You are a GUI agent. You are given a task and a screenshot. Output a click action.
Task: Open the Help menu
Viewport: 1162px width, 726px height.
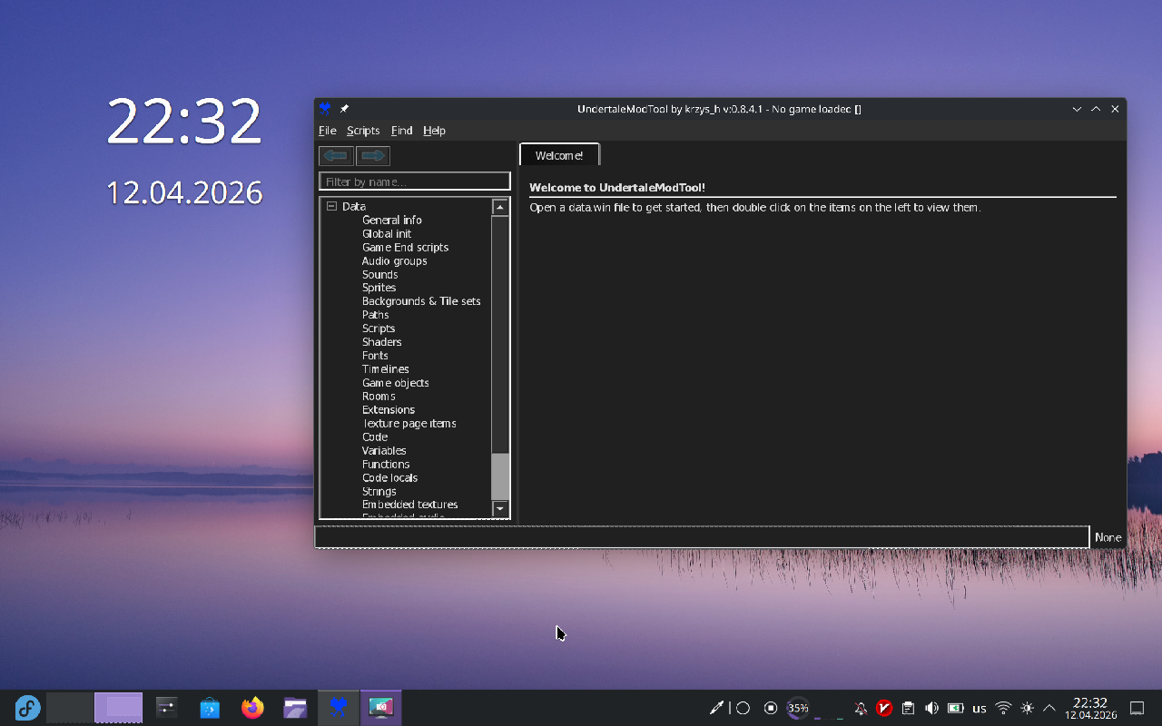point(434,131)
